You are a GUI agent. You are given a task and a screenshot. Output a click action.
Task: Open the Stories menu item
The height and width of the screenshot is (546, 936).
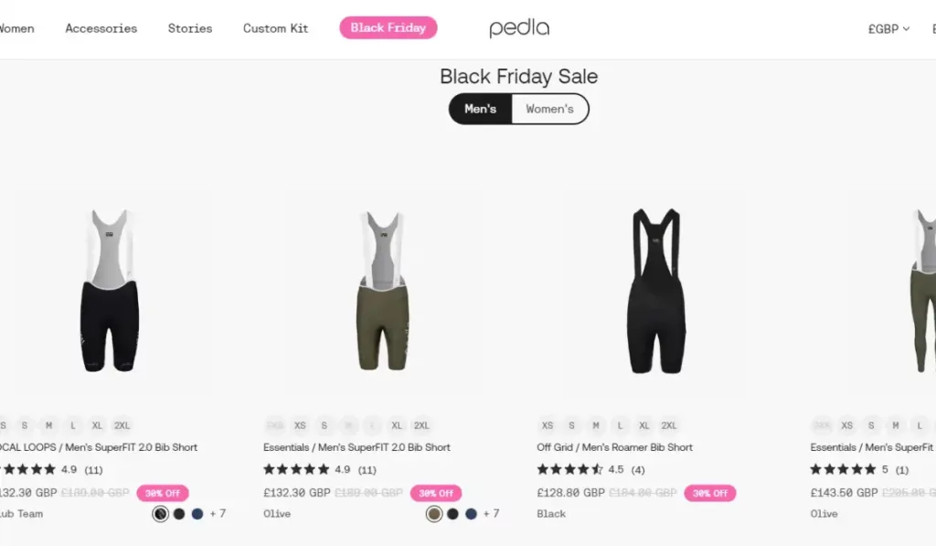[190, 28]
